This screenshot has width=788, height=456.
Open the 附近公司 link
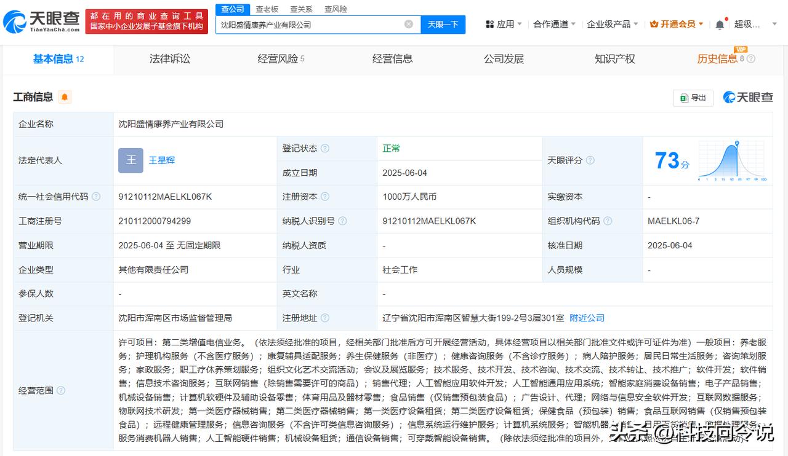point(587,318)
